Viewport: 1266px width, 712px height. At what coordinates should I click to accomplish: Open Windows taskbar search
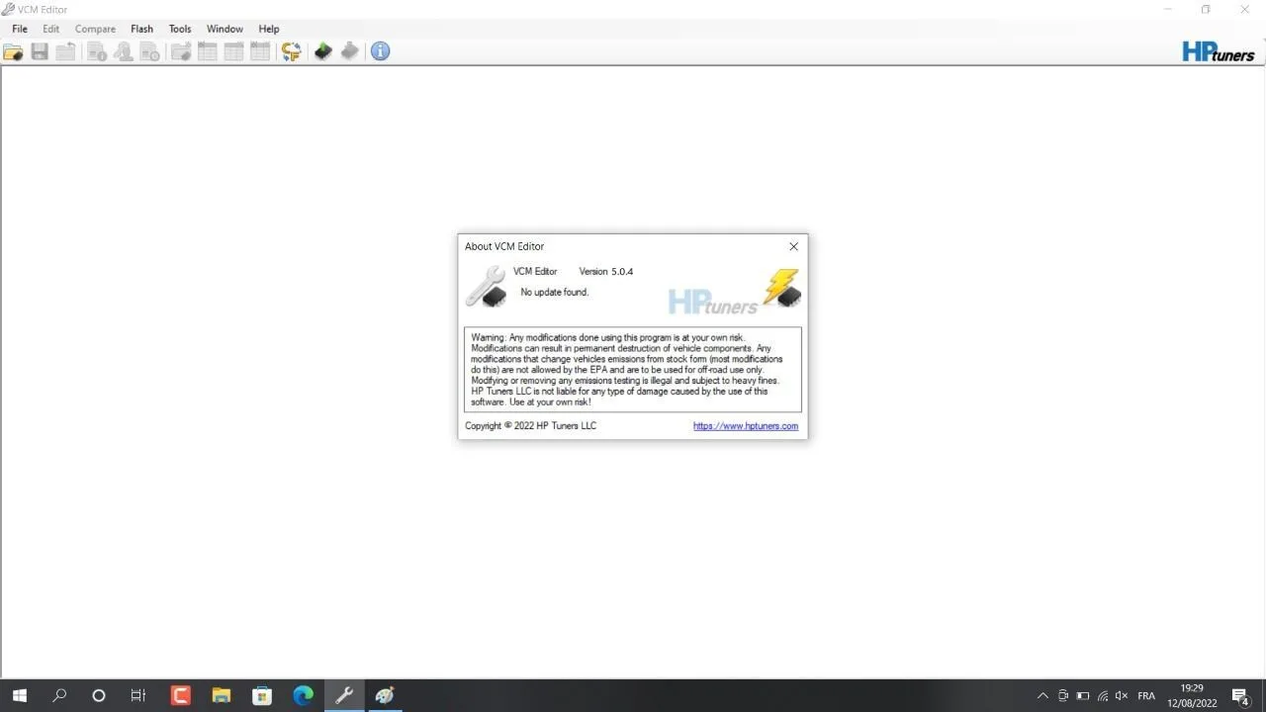59,695
